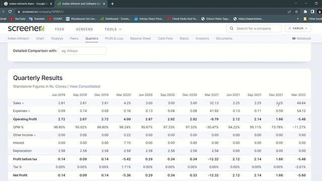322x181 pixels.
Task: Jump to the Investors section
Action: tap(202, 38)
